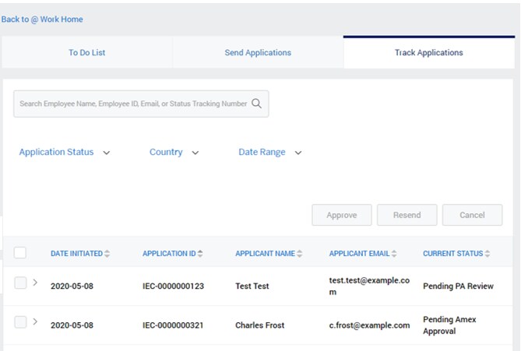
Task: Switch to the To Do List tab
Action: 86,53
